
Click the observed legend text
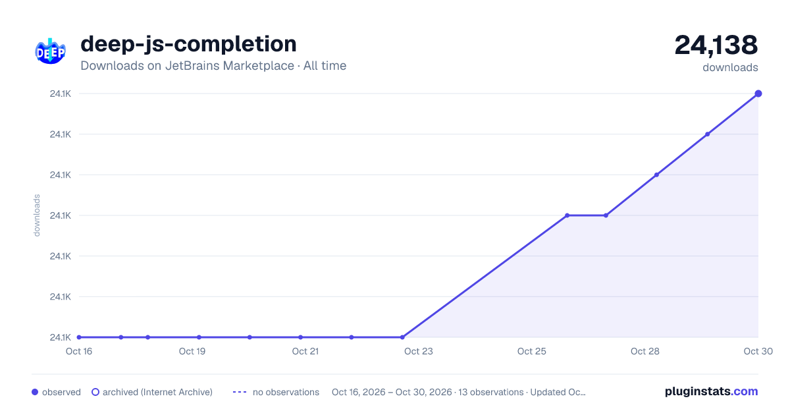61,392
